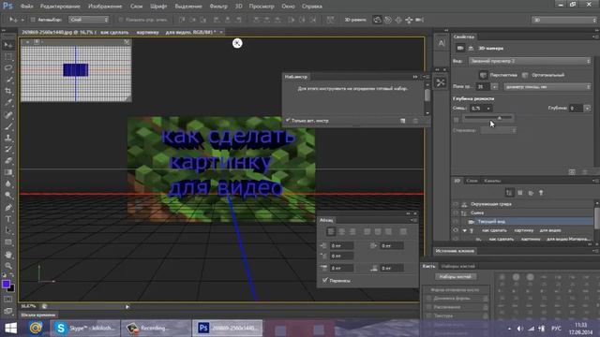Open the Файл menu
This screenshot has width=600, height=337.
tap(26, 7)
